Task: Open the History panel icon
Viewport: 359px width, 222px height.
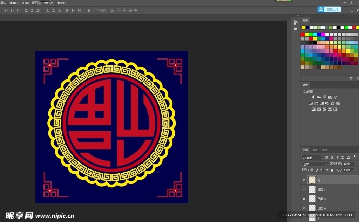Action: tap(296, 22)
